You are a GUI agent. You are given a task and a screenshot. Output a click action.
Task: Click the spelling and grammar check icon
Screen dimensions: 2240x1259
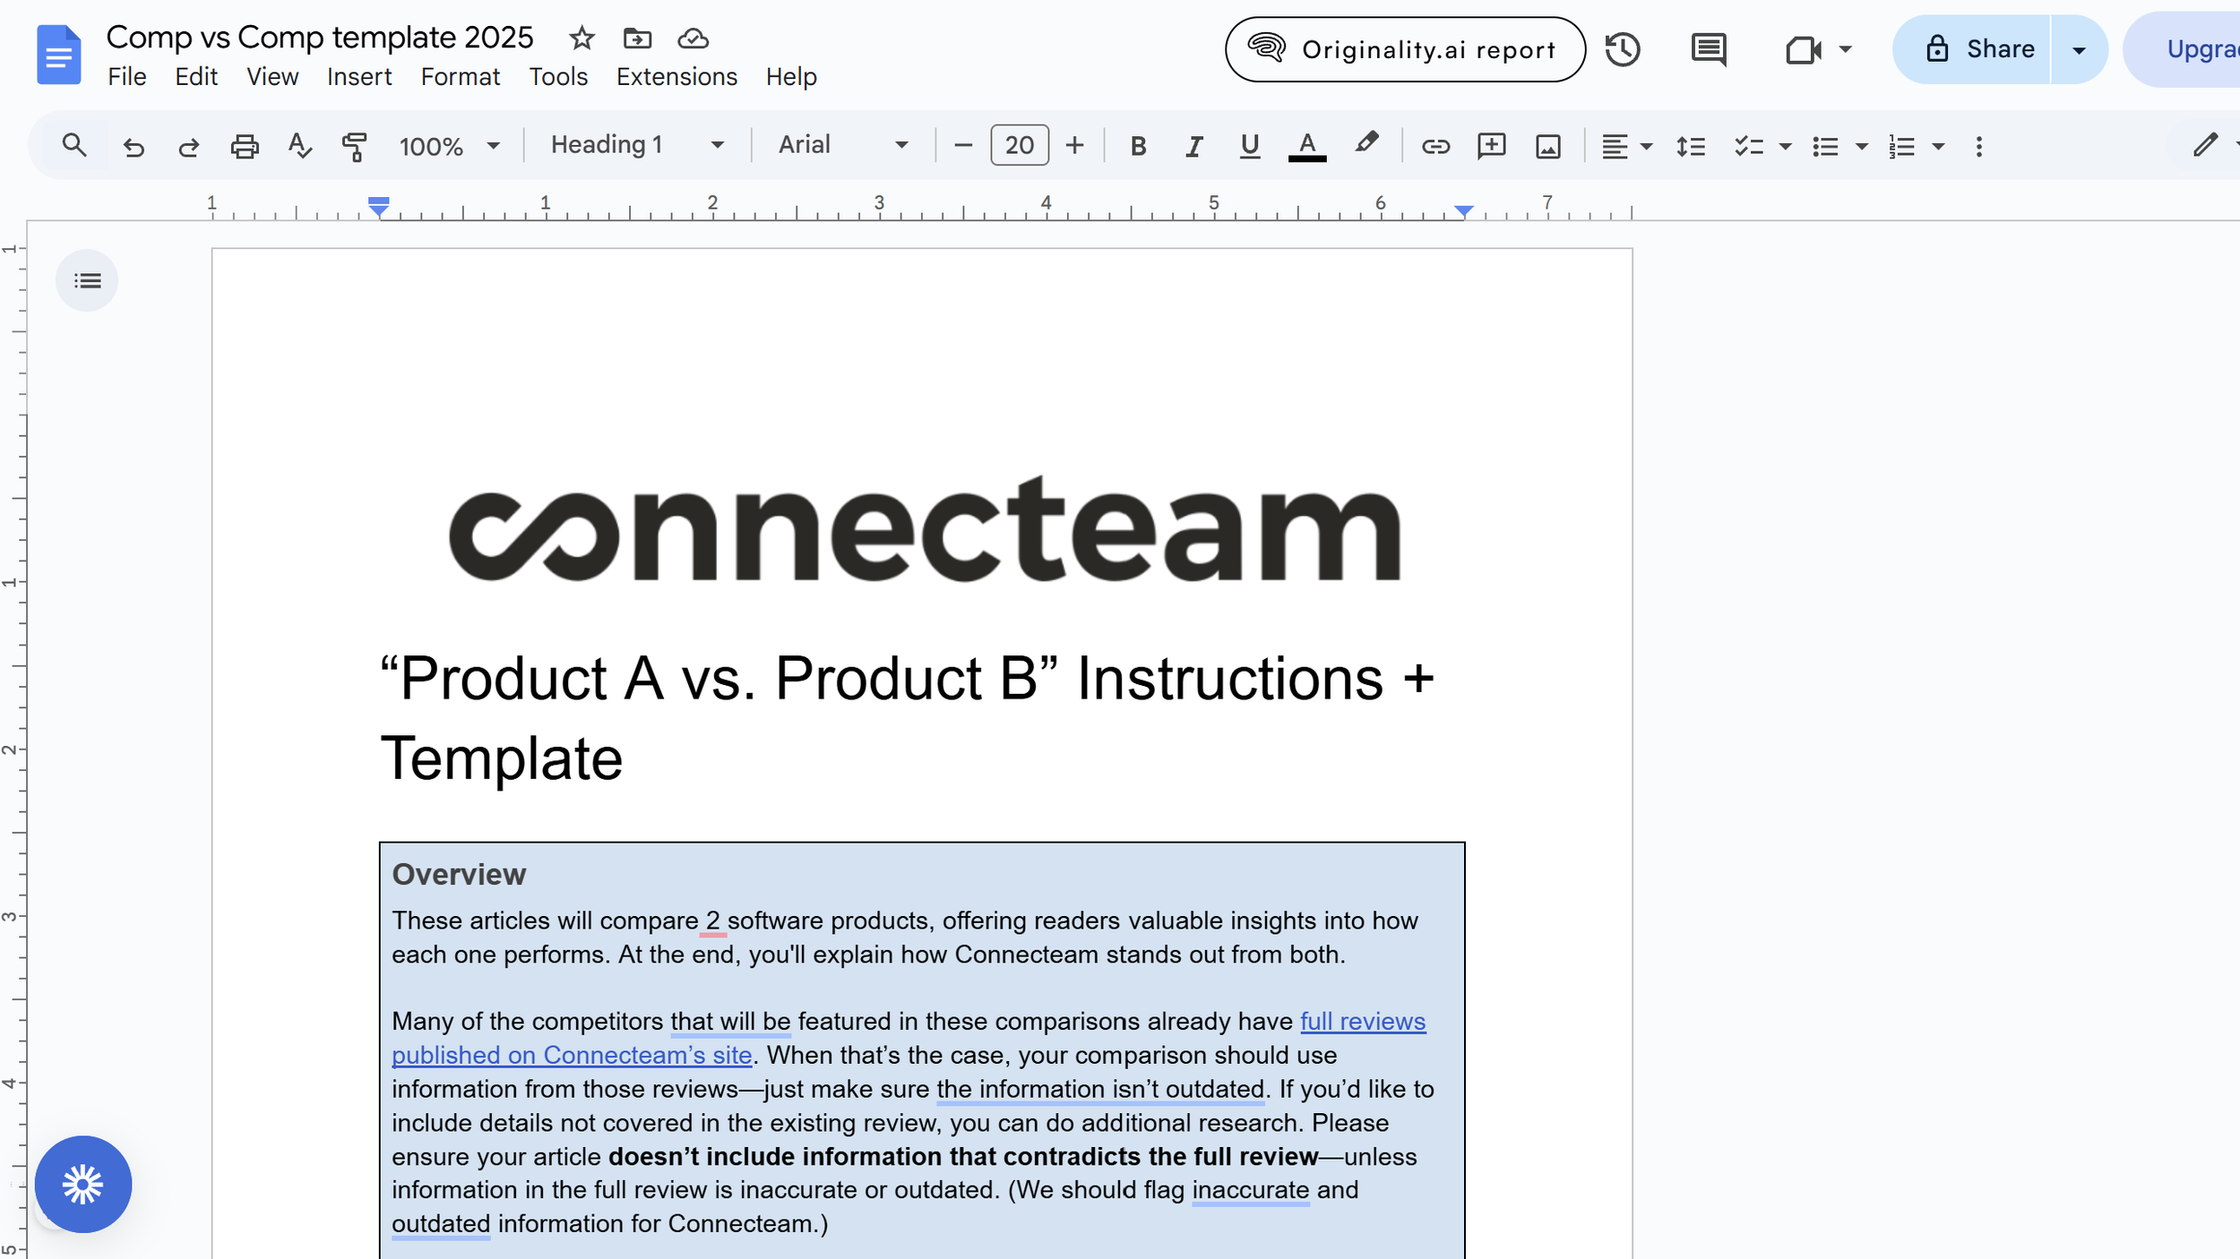[x=299, y=146]
